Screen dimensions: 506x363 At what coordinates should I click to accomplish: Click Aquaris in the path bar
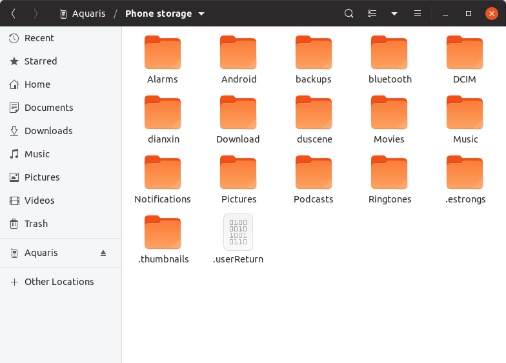[x=88, y=14]
